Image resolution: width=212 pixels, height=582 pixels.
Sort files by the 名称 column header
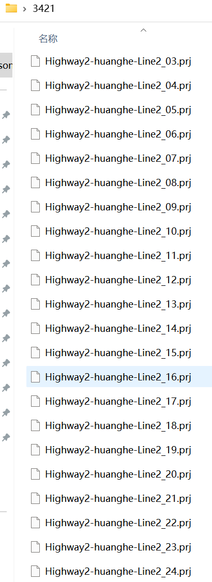(x=48, y=39)
